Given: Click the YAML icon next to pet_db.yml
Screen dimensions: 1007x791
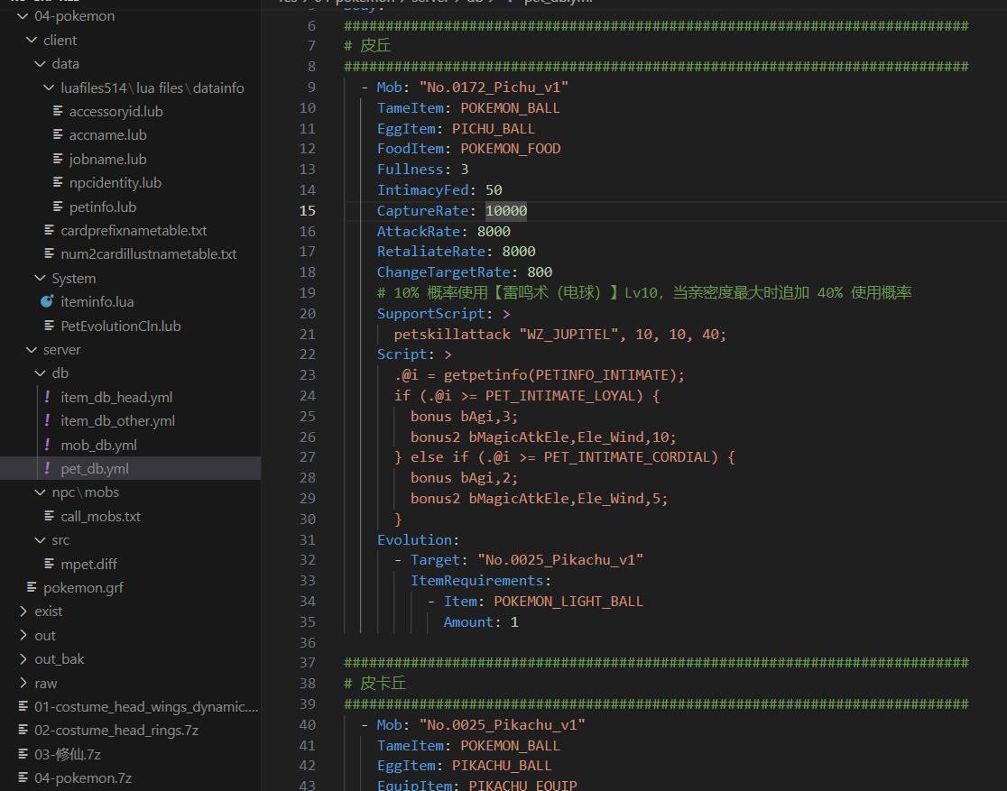Looking at the screenshot, I should click(48, 469).
